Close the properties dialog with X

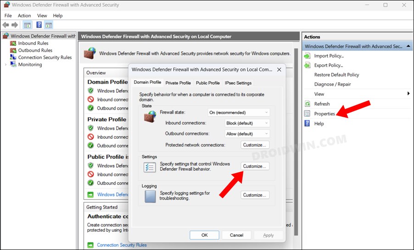click(x=279, y=70)
